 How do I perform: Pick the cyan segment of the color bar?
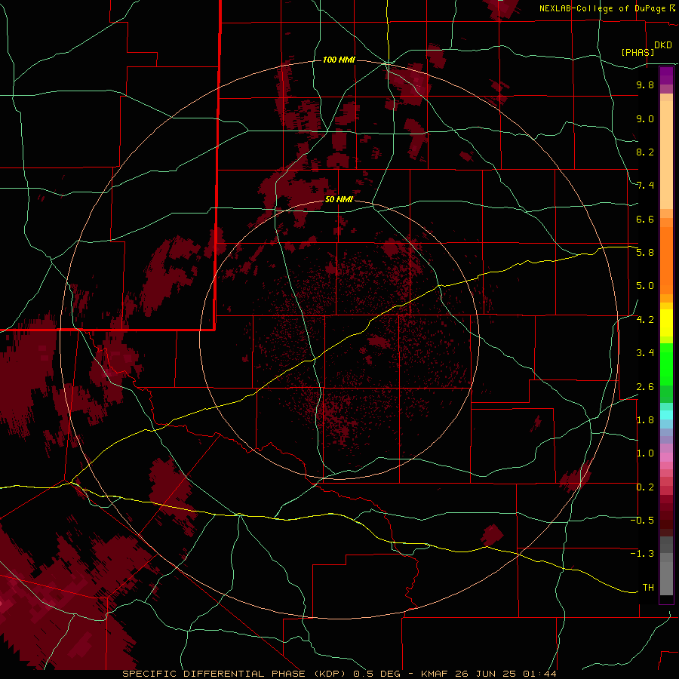pyautogui.click(x=666, y=415)
